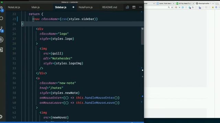Open Source Control view with badge 3

coord(1,29)
